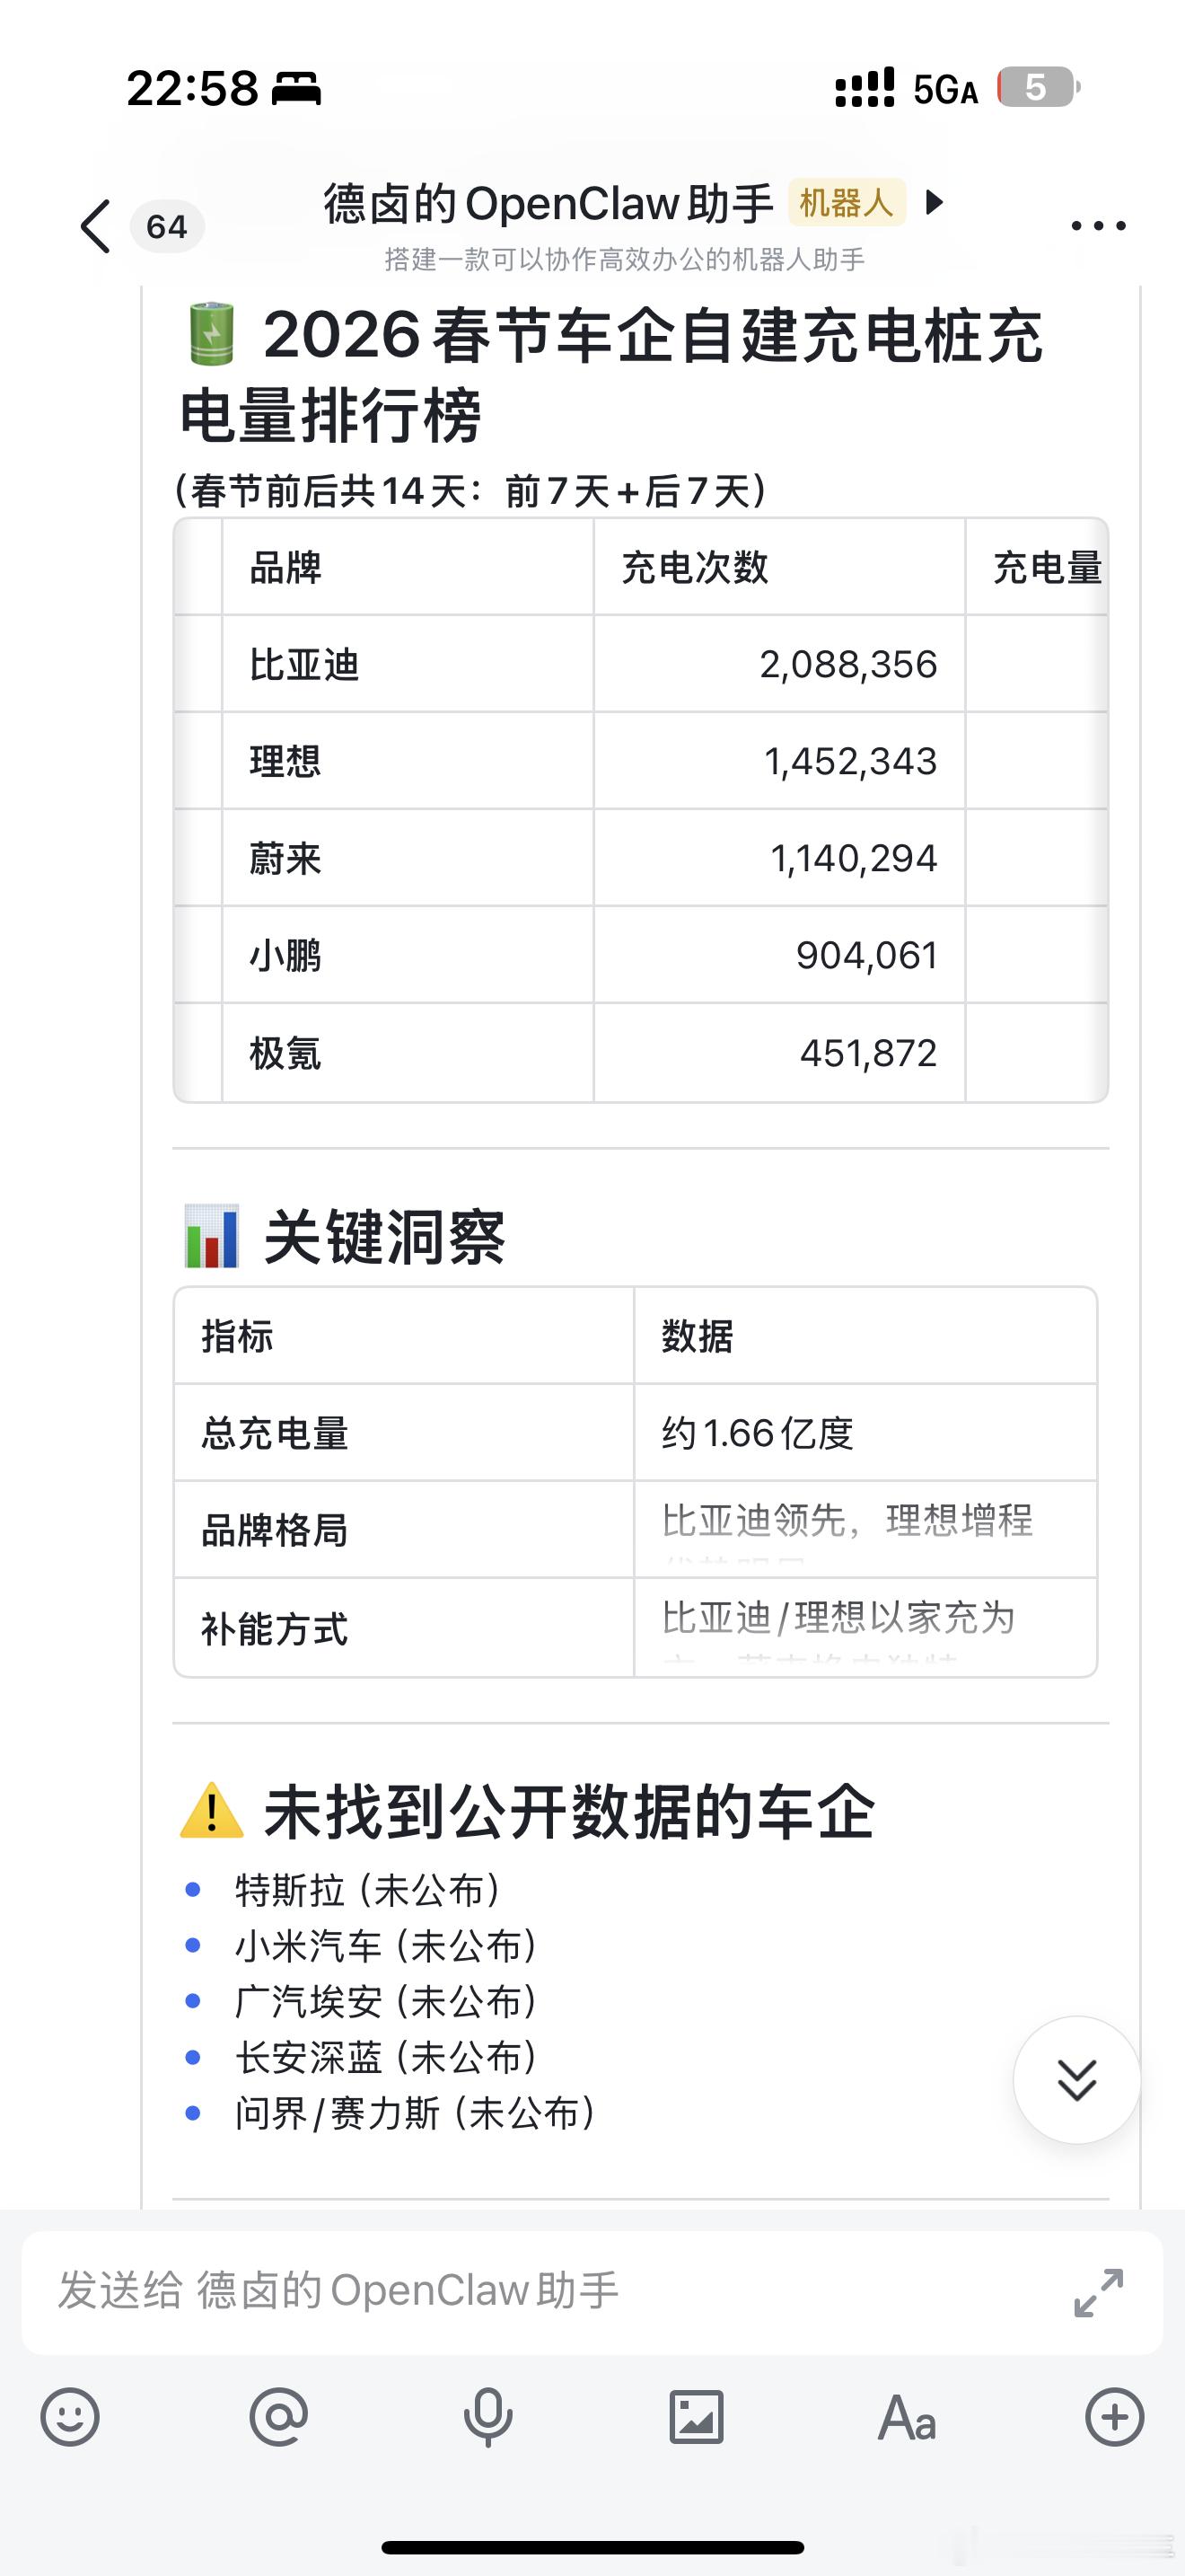
Task: Select the 小鹏 brand cell
Action: click(408, 955)
